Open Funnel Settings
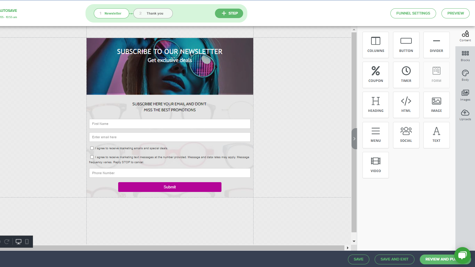 pyautogui.click(x=413, y=13)
